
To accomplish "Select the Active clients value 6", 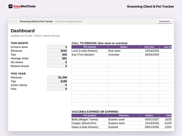I will tap(57, 85).
